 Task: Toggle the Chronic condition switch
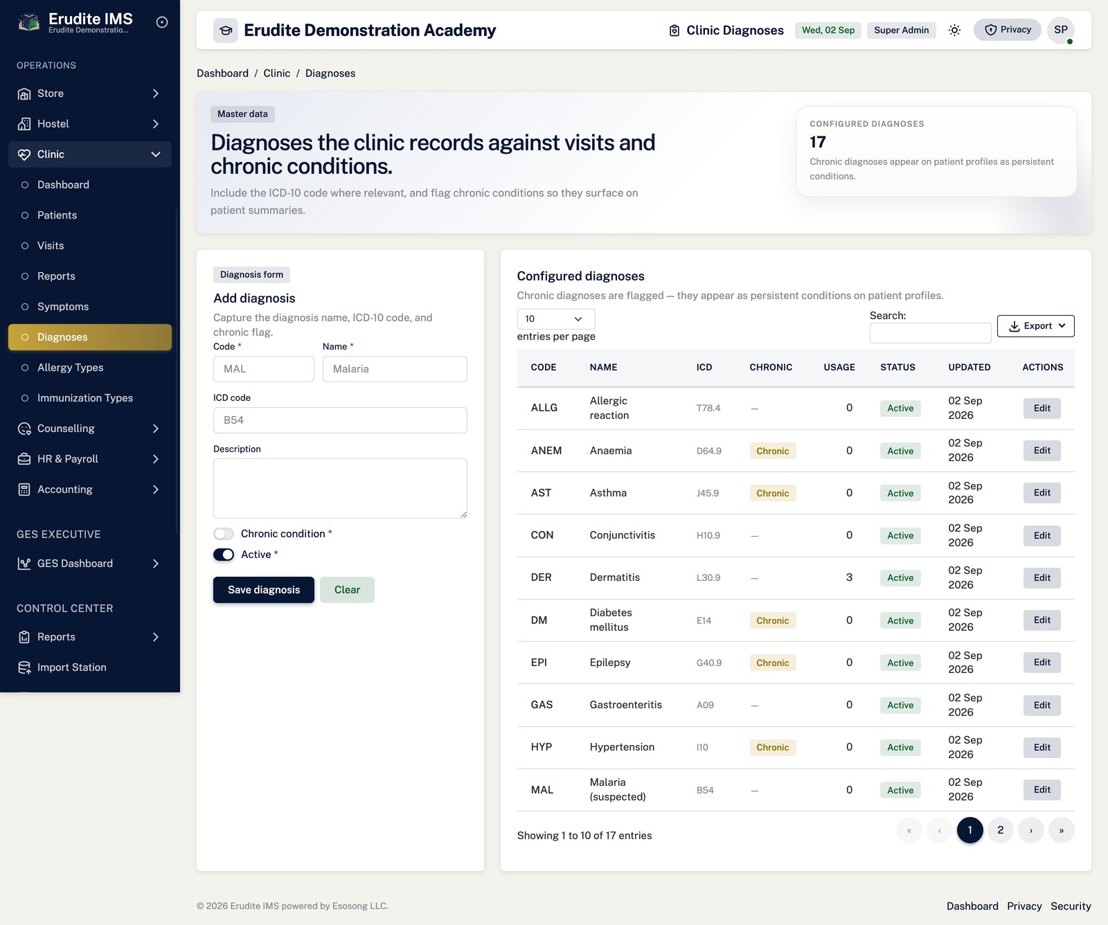tap(224, 534)
